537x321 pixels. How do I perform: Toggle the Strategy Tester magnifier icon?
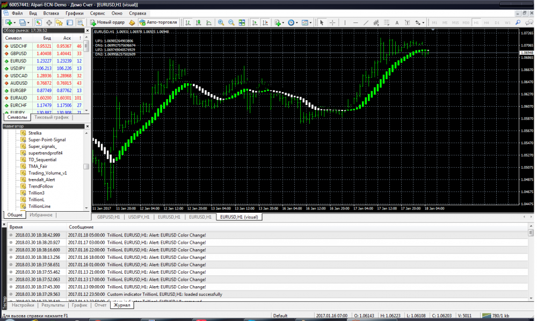coord(80,23)
